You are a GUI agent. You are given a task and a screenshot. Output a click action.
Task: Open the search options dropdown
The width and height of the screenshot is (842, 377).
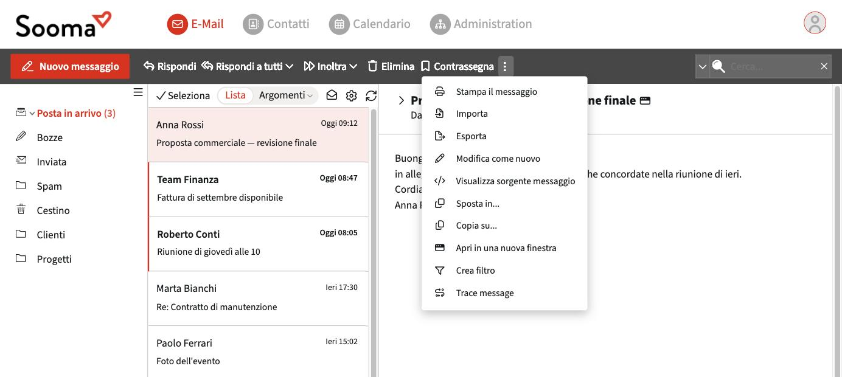[x=703, y=66]
